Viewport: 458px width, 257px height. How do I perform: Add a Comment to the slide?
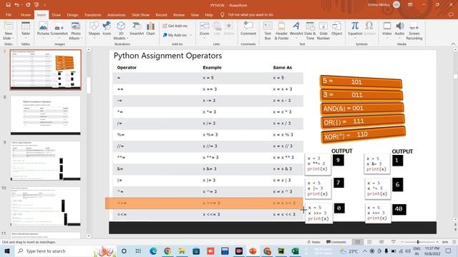point(248,29)
